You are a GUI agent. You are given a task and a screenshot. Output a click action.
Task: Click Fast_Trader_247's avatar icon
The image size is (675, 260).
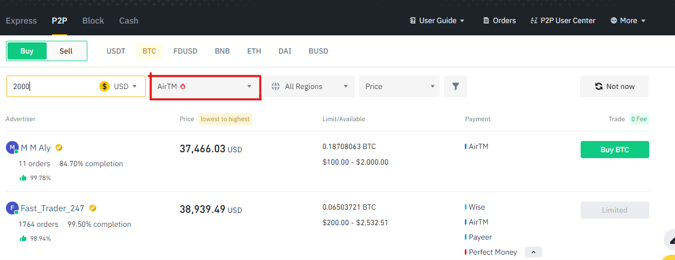tap(12, 209)
